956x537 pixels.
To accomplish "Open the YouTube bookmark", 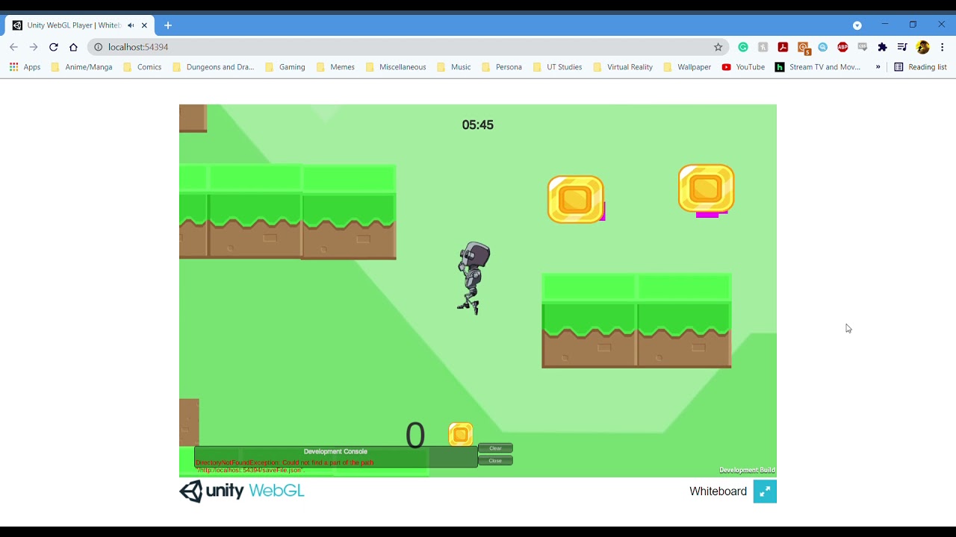I will coord(743,67).
